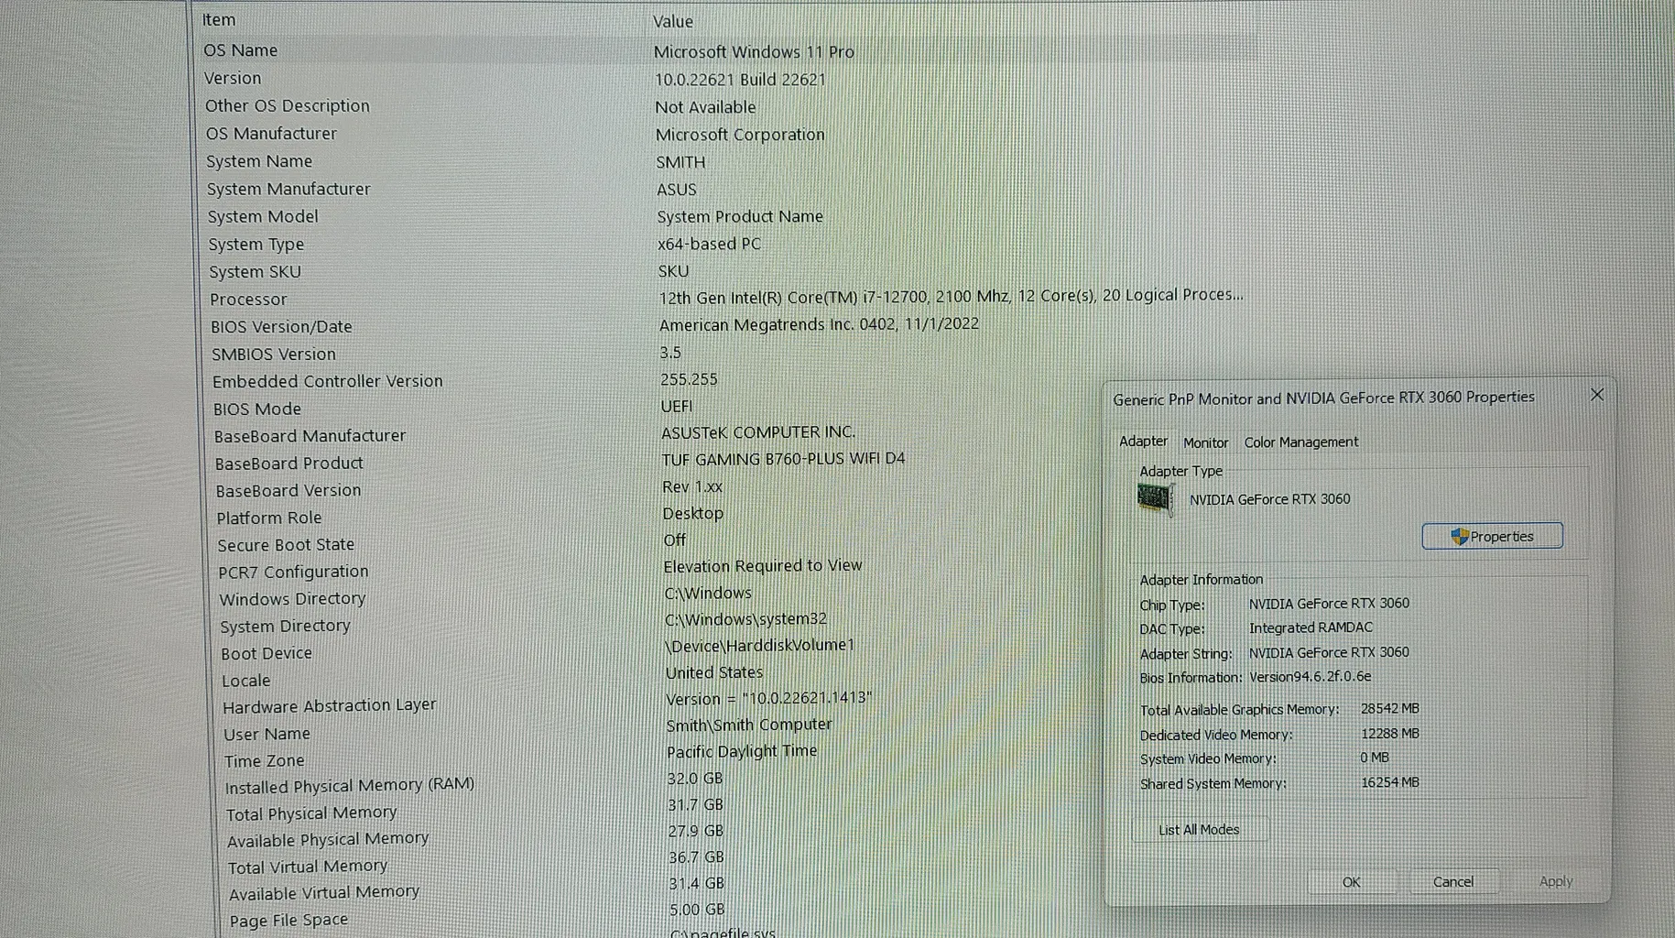Select the Platform Role row
1675x938 pixels.
point(269,518)
